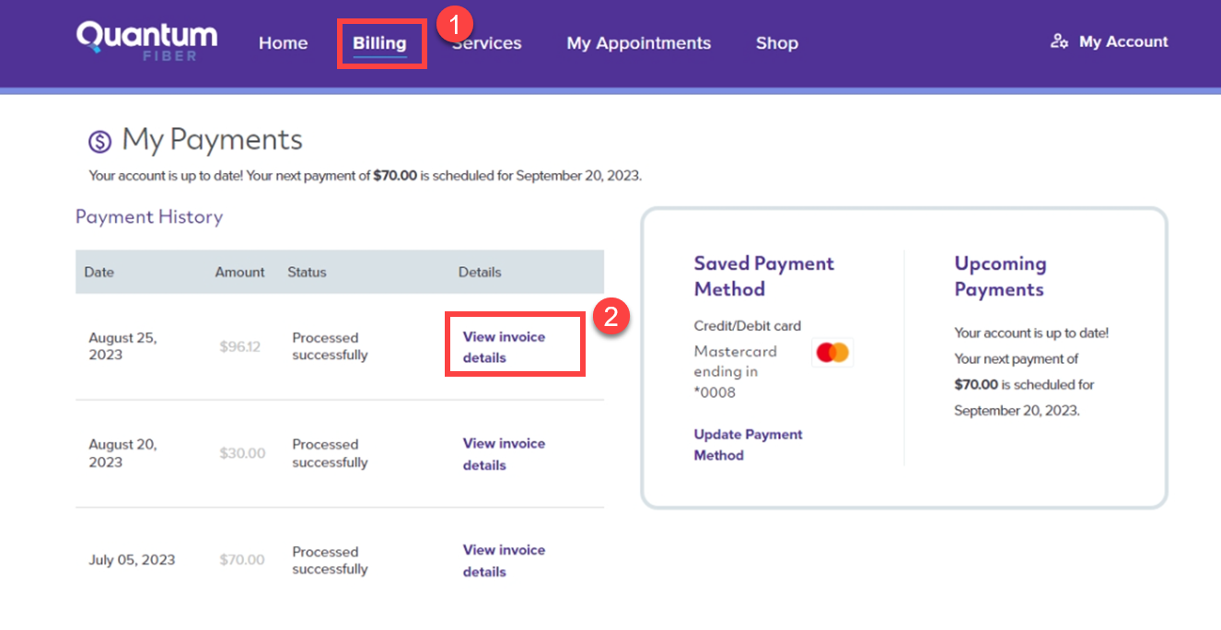Click the red numbered callout 2
The height and width of the screenshot is (630, 1221).
coord(613,317)
